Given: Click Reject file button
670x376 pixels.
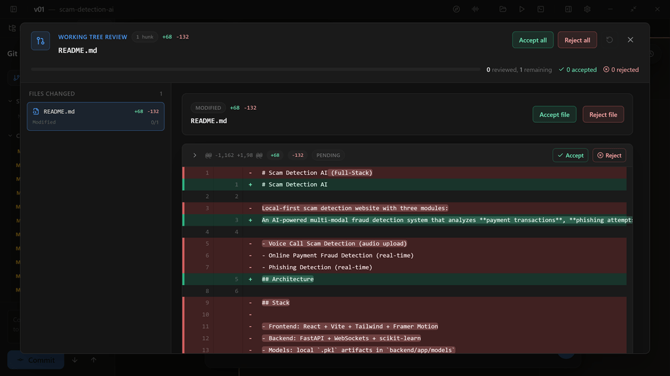Looking at the screenshot, I should [x=603, y=114].
